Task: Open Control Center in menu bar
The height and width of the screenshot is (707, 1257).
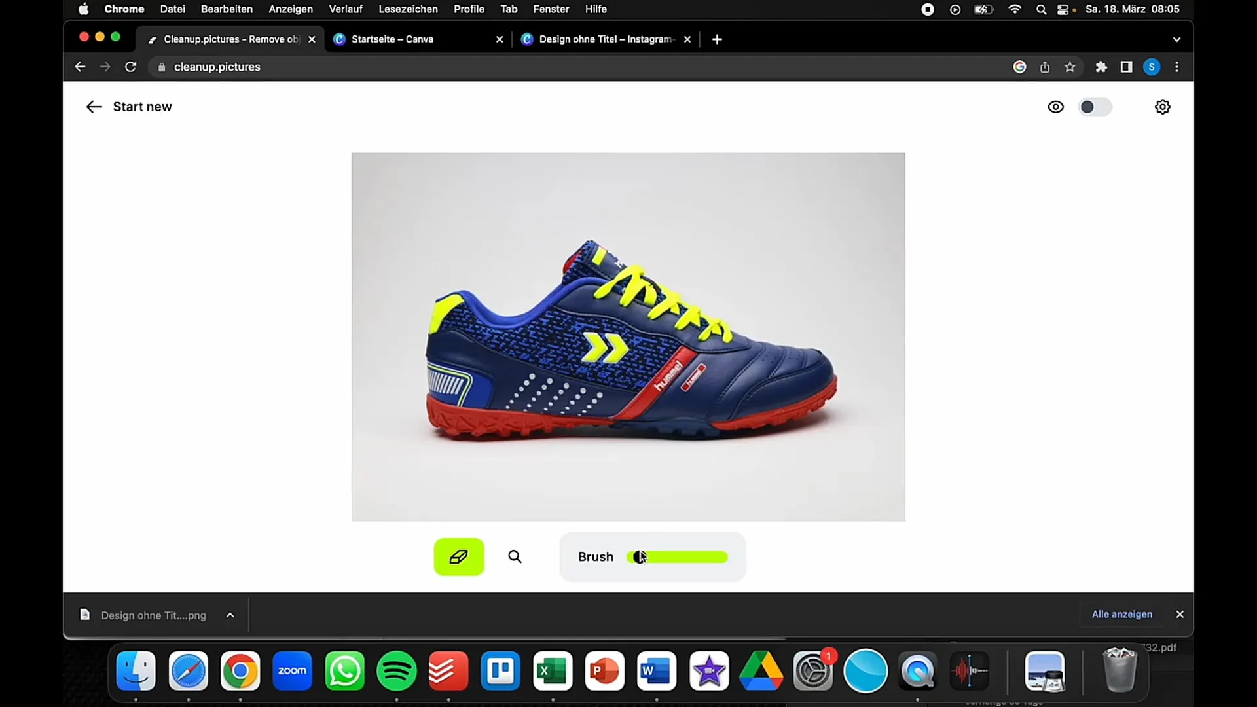Action: click(x=1063, y=9)
